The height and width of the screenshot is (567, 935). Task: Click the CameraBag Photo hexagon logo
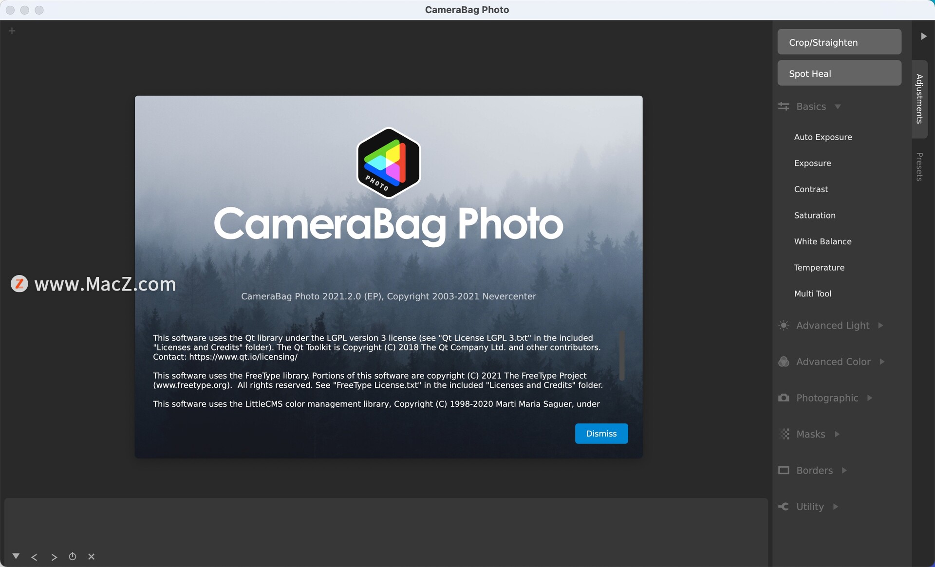(x=389, y=163)
